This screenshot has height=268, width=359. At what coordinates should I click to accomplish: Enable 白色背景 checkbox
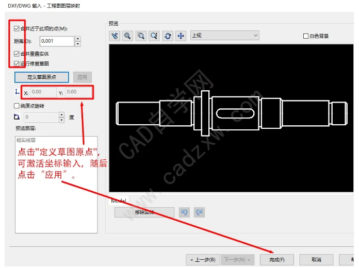pos(306,36)
